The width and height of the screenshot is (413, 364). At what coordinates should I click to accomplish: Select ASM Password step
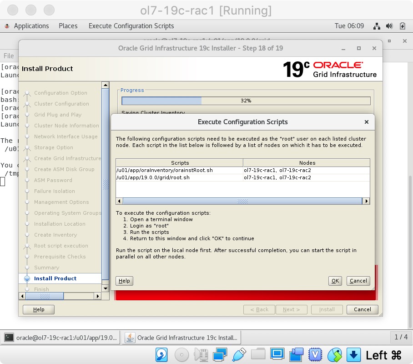coord(53,180)
